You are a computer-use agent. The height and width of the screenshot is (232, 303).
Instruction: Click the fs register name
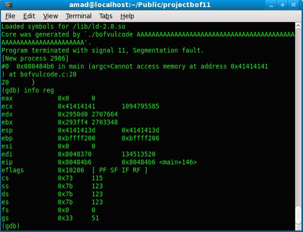pos(5,210)
